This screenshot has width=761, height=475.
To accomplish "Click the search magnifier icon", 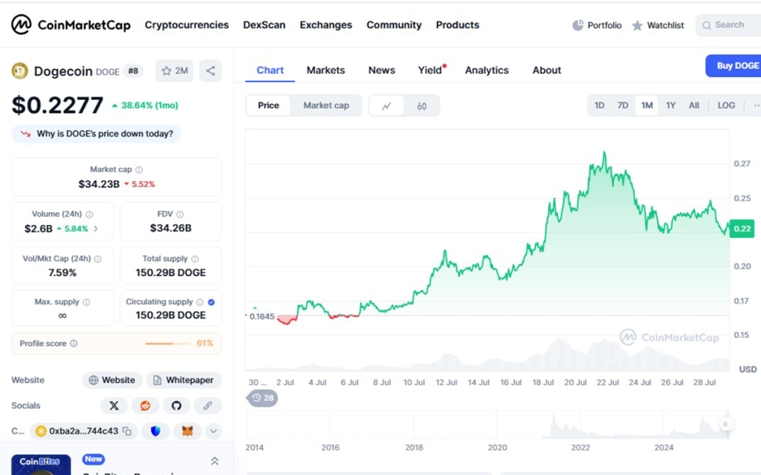I will pos(707,25).
